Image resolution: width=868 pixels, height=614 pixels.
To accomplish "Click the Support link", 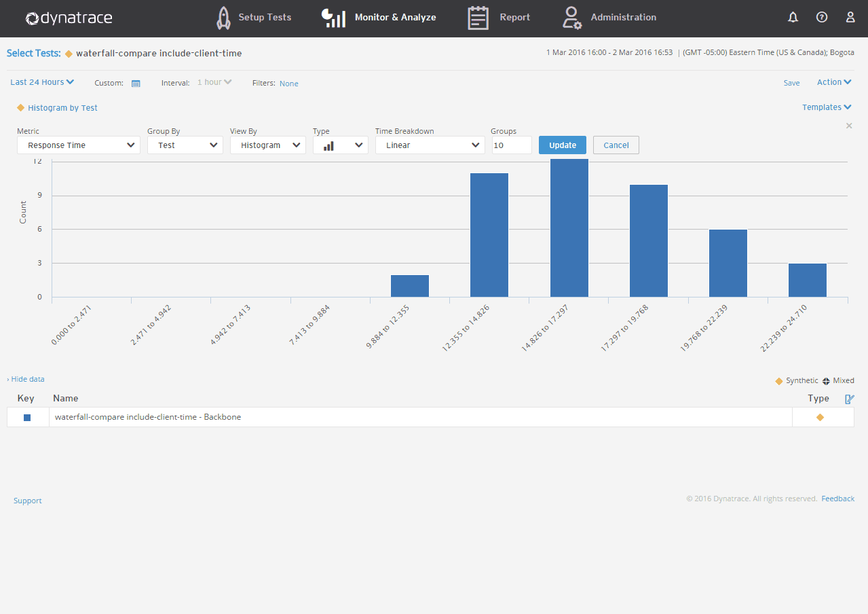I will tap(28, 501).
